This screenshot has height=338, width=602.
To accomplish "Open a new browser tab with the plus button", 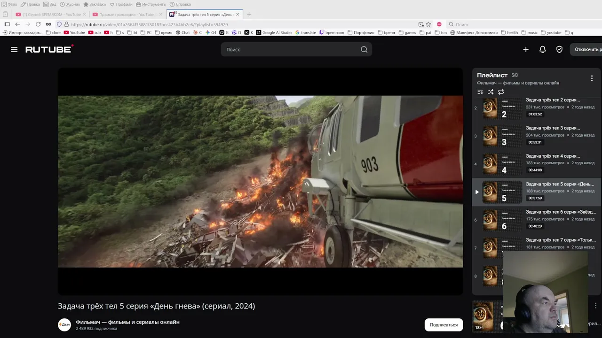I will 249,14.
